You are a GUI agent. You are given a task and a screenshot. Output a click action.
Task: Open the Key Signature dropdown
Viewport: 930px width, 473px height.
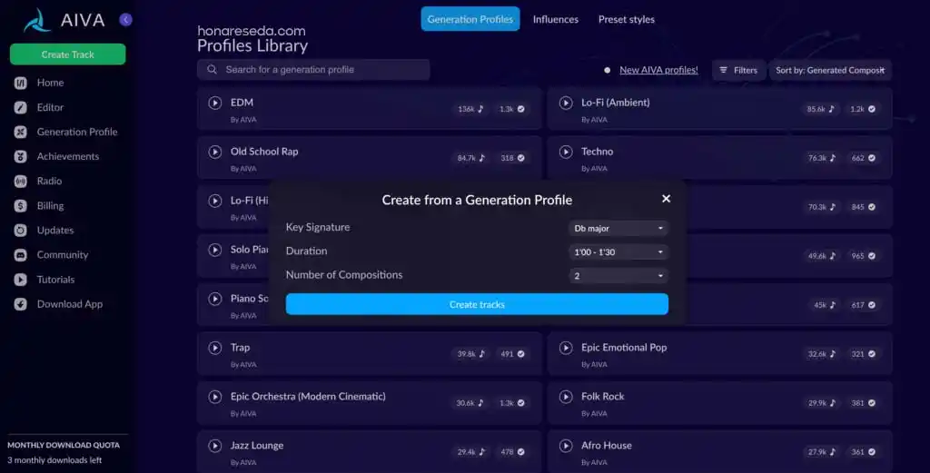[618, 228]
